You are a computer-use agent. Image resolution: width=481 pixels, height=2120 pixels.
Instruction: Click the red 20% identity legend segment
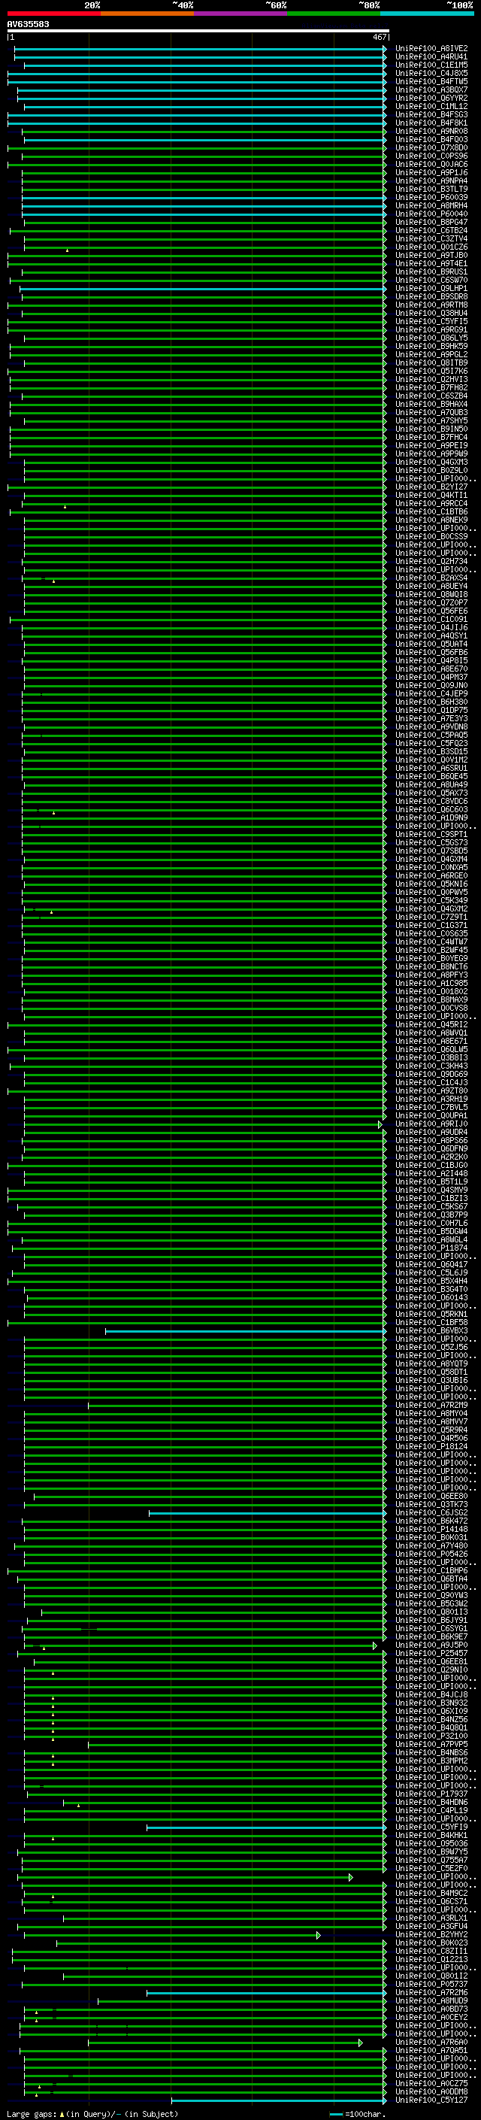pos(53,14)
